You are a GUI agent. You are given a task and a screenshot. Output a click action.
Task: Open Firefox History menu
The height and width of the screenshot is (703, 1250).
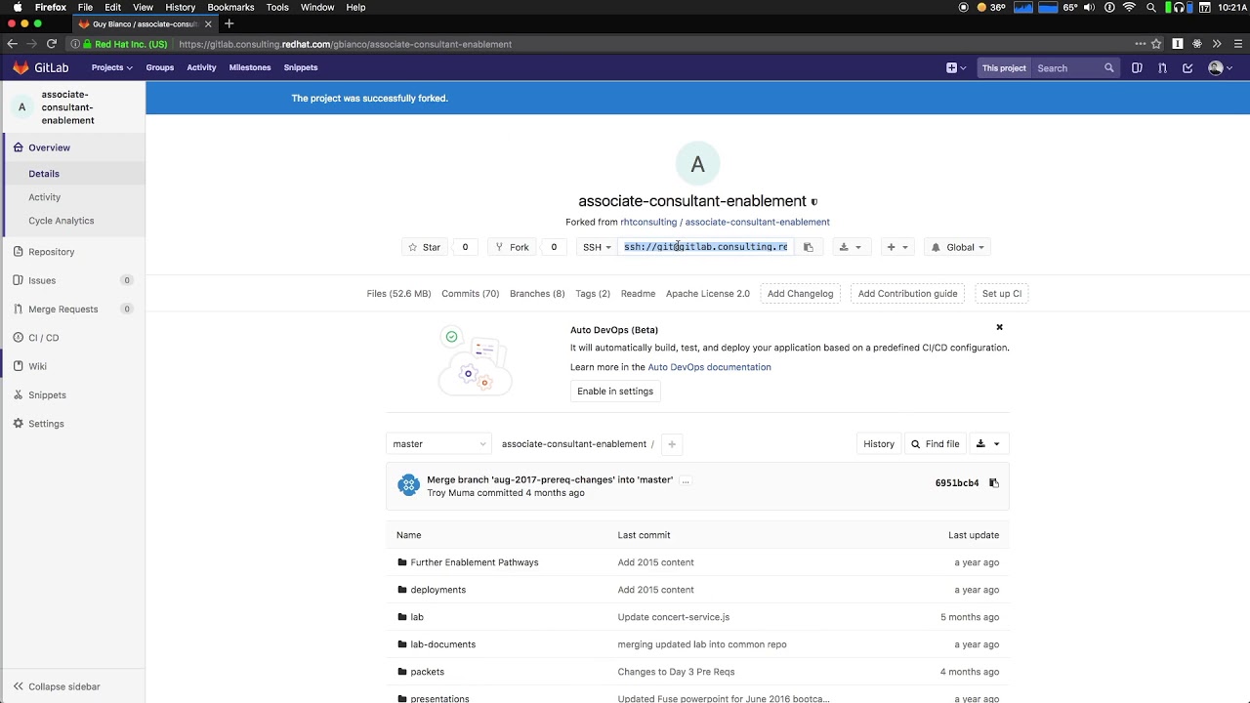(x=180, y=7)
